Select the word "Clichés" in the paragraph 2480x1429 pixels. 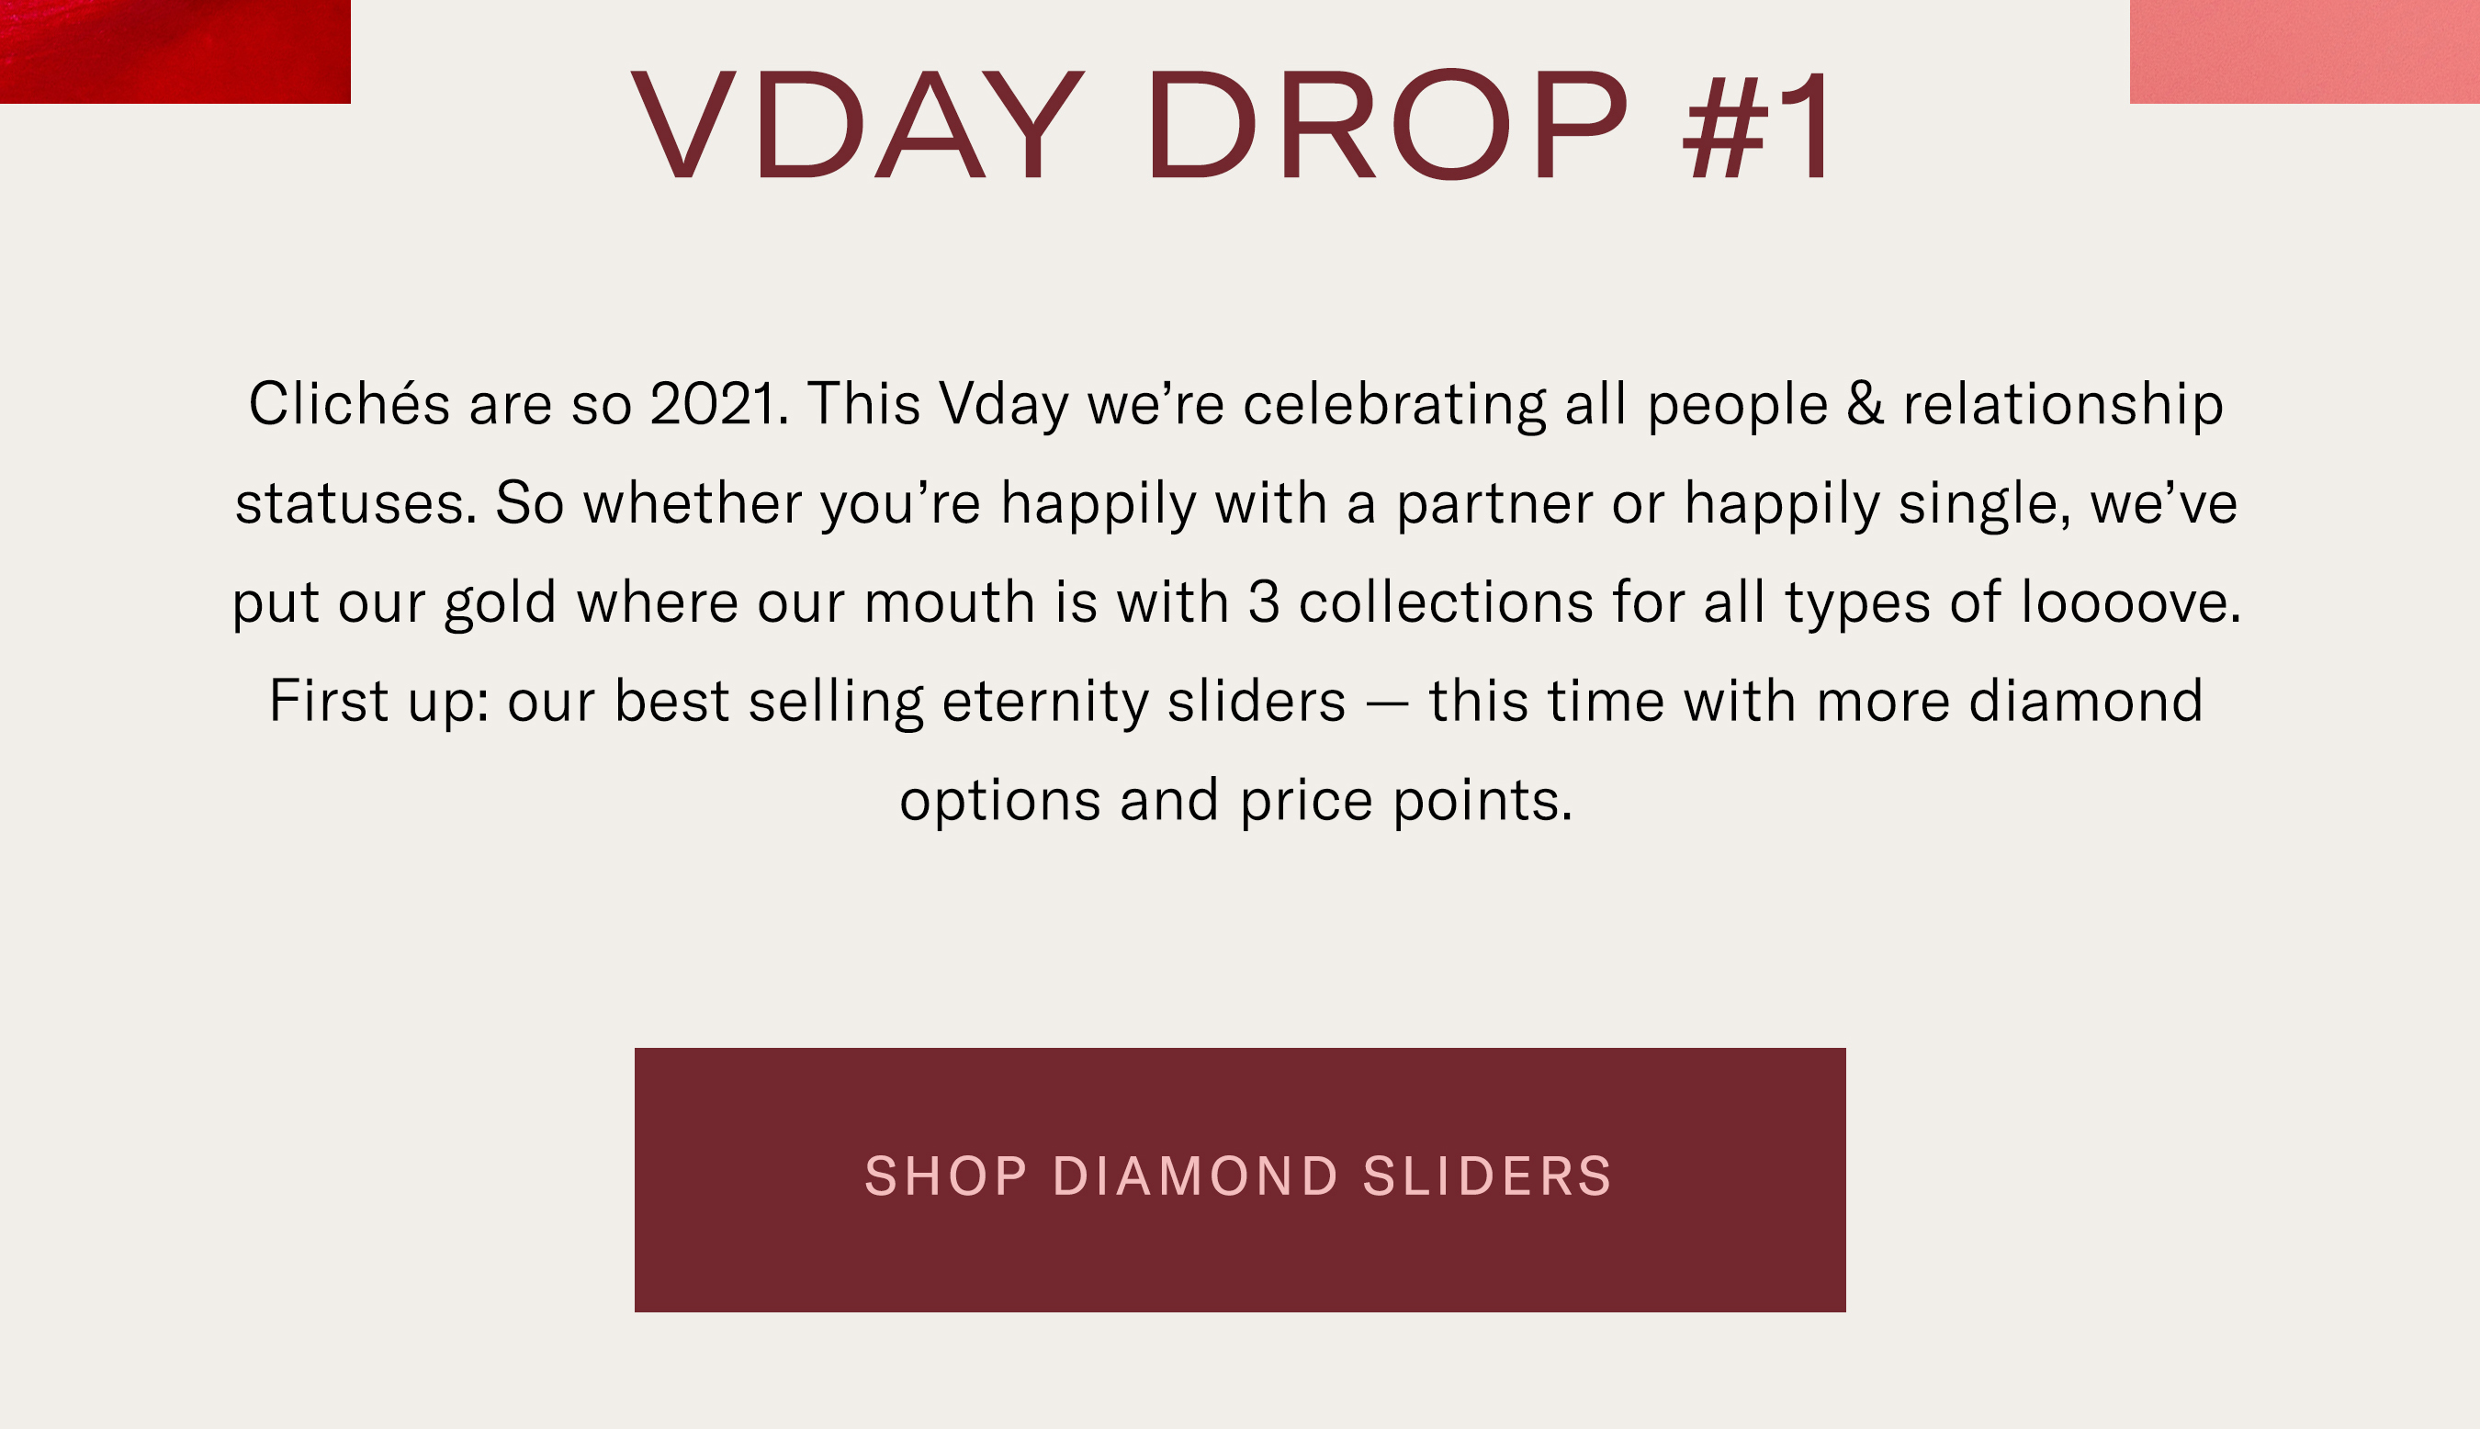[348, 403]
